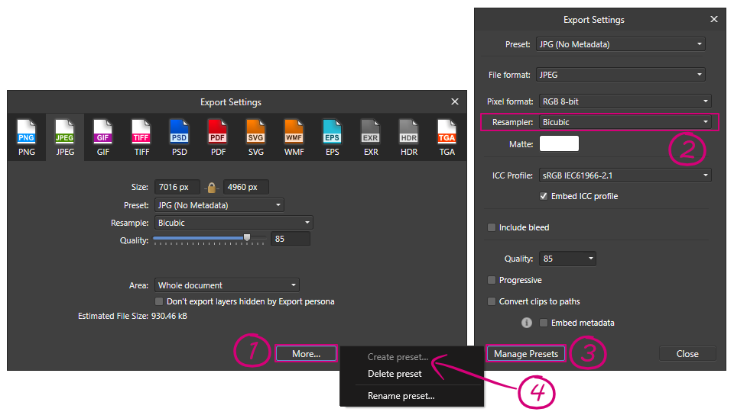Open Preset dropdown in right settings panel

pyautogui.click(x=620, y=44)
